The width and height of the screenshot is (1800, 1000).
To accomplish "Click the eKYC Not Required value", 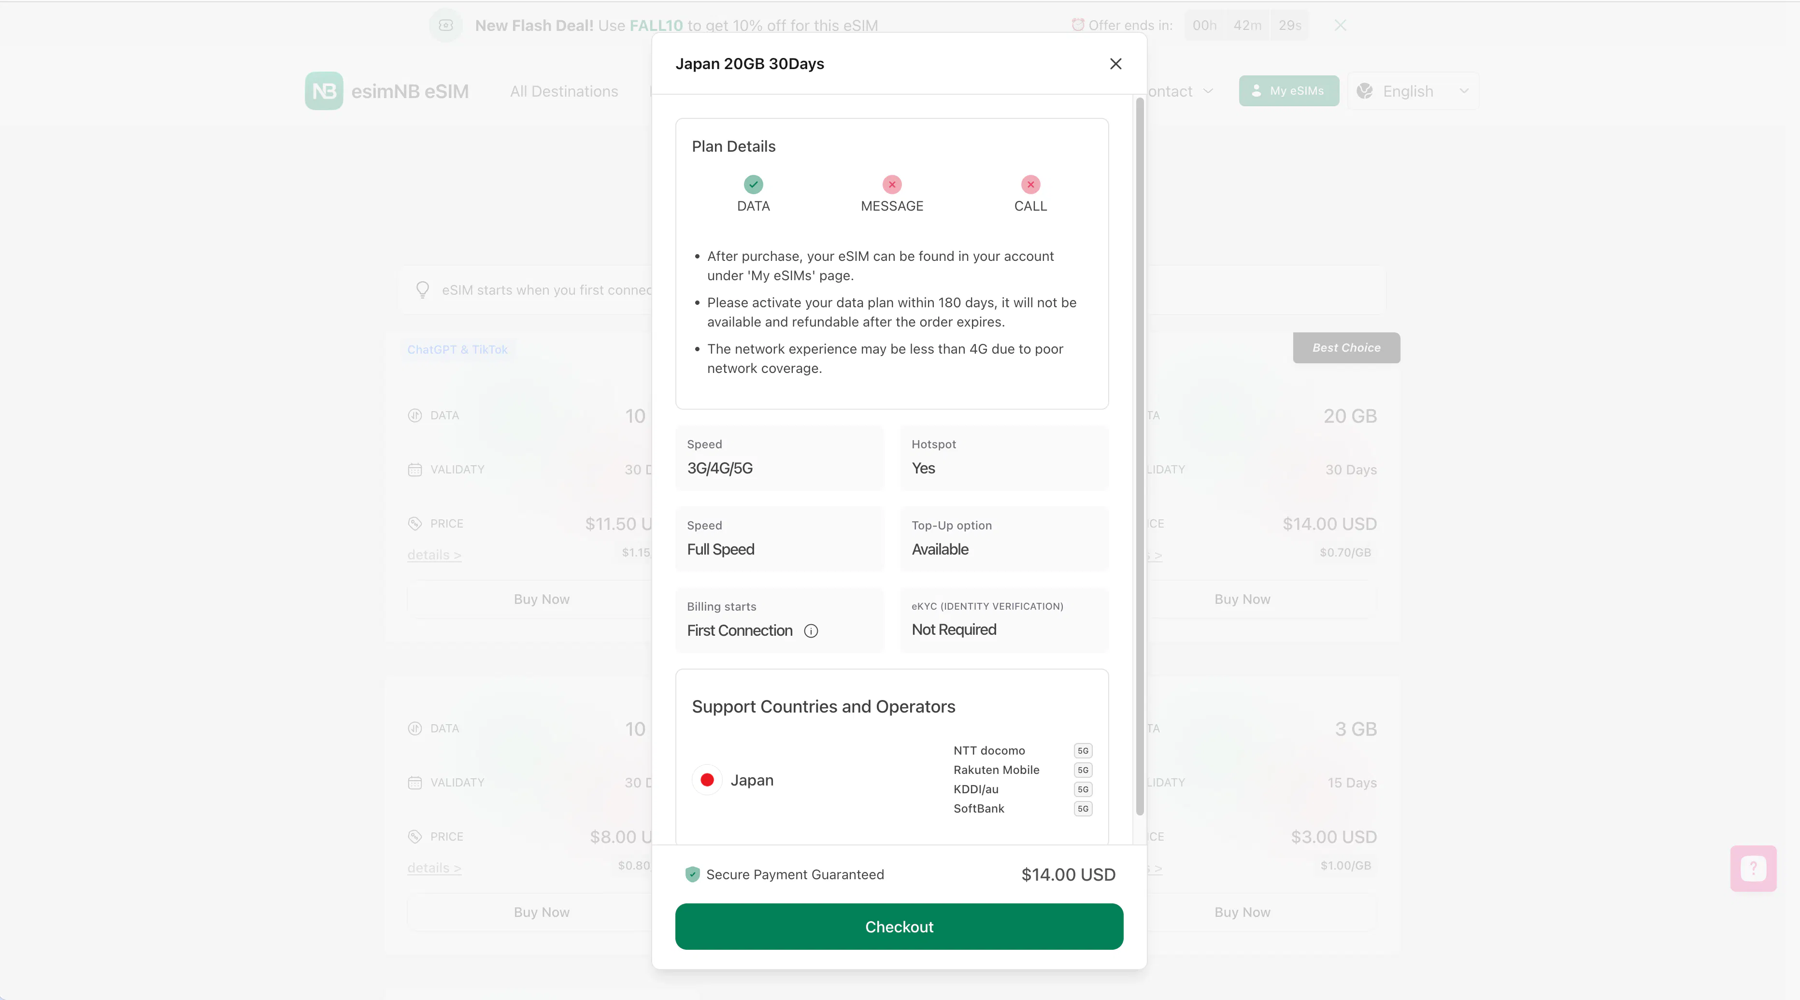I will 954,629.
